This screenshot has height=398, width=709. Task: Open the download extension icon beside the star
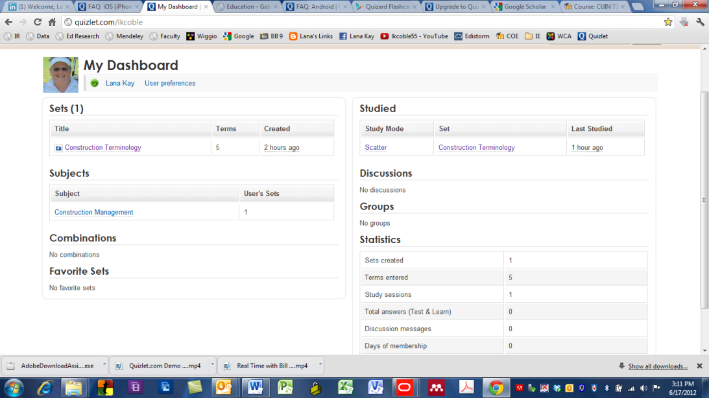pyautogui.click(x=684, y=21)
